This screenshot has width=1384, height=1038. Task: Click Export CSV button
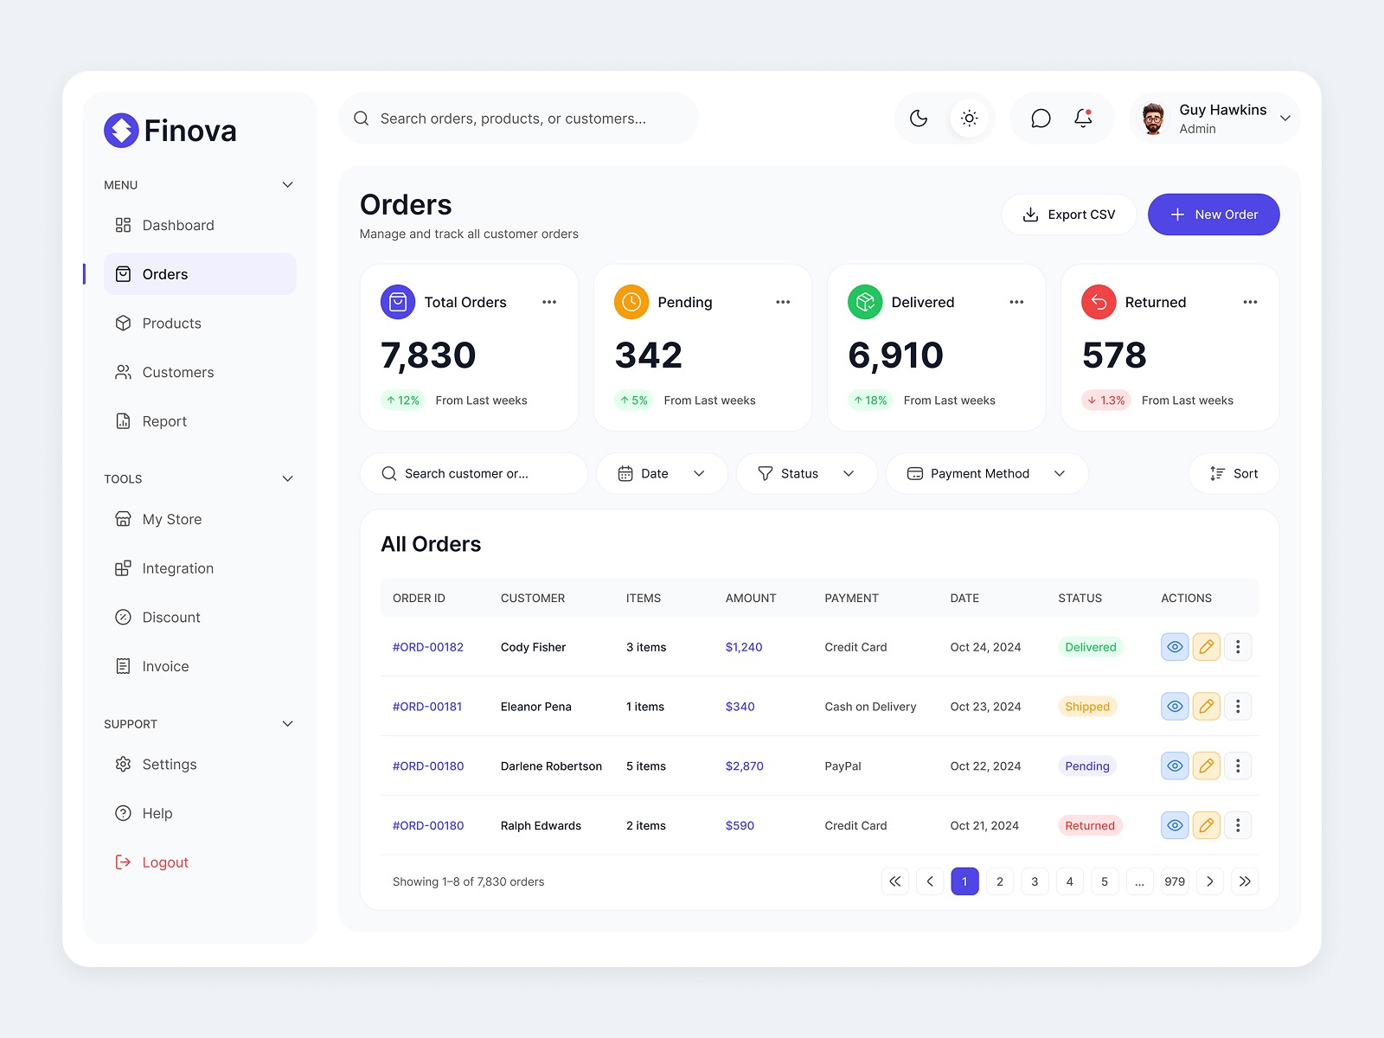coord(1069,215)
